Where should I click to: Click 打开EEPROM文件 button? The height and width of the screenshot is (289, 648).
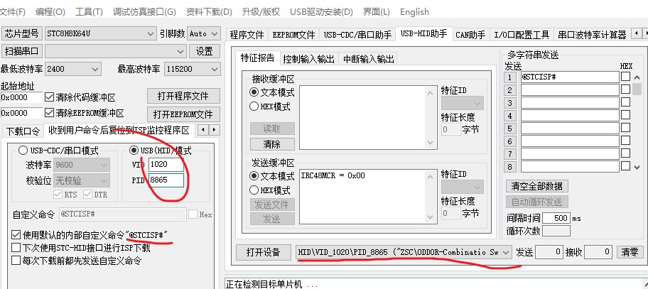(183, 114)
